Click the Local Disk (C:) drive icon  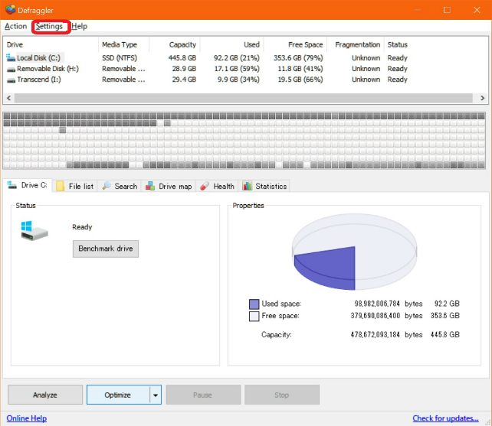(x=11, y=57)
